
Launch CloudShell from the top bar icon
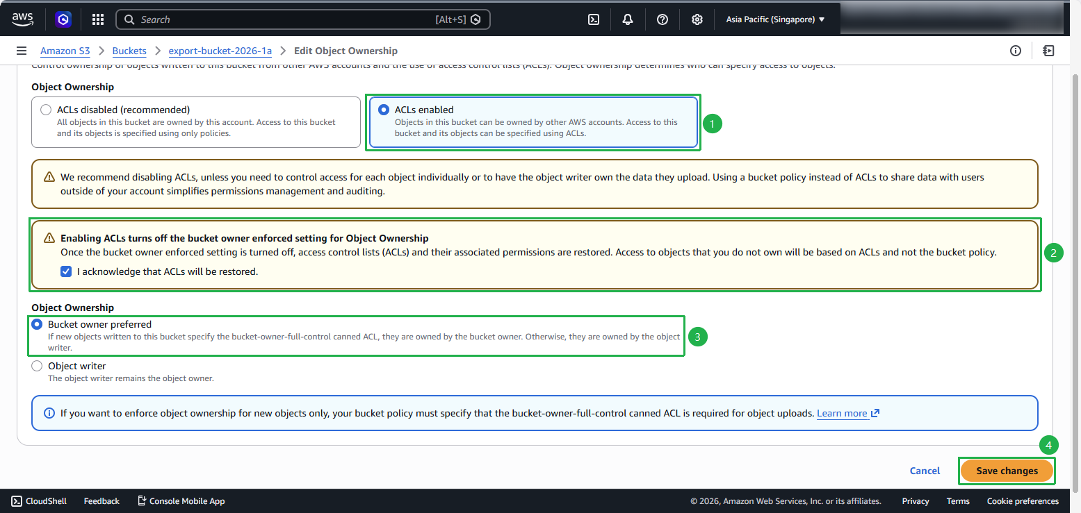pyautogui.click(x=594, y=19)
